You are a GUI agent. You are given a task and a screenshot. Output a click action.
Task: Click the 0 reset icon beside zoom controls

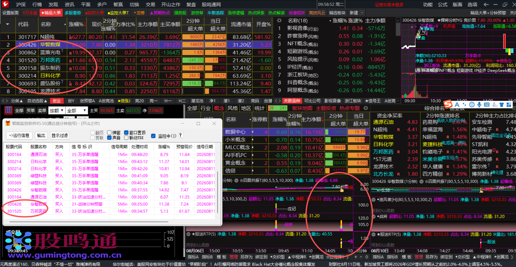coord(367,257)
